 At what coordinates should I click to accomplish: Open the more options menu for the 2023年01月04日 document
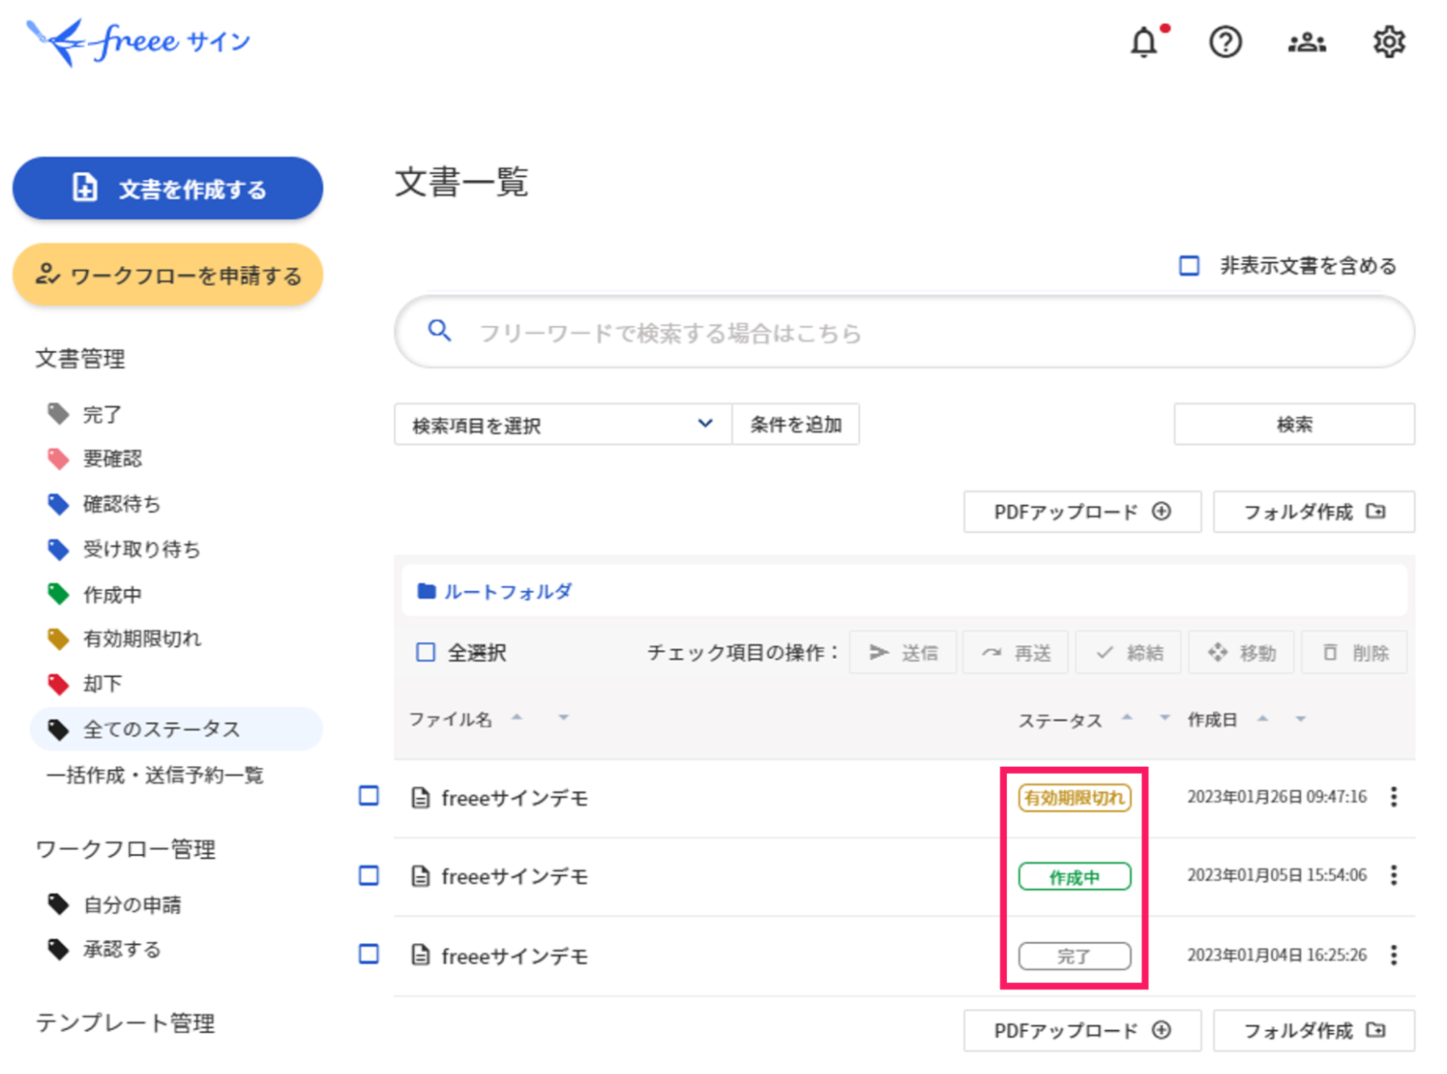click(1393, 955)
